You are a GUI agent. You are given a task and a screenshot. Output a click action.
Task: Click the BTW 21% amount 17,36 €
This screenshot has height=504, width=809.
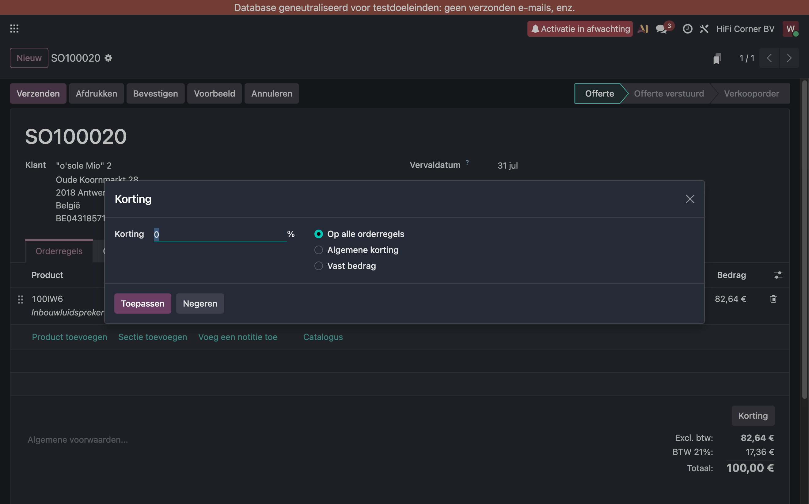pyautogui.click(x=760, y=452)
